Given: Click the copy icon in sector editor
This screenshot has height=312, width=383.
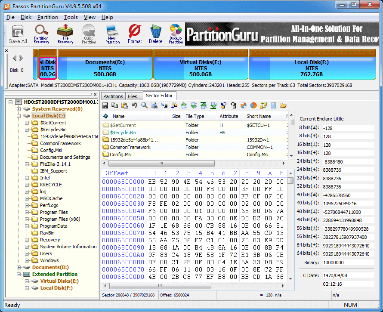Looking at the screenshot, I should (x=114, y=105).
